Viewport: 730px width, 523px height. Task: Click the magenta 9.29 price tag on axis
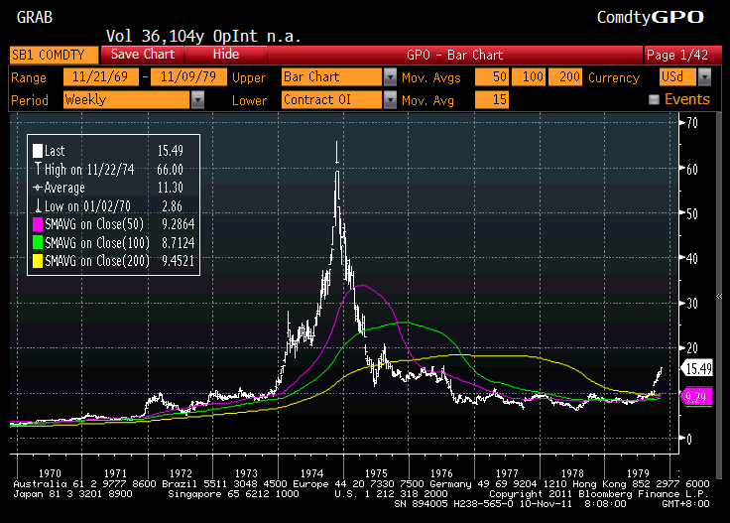[x=695, y=395]
